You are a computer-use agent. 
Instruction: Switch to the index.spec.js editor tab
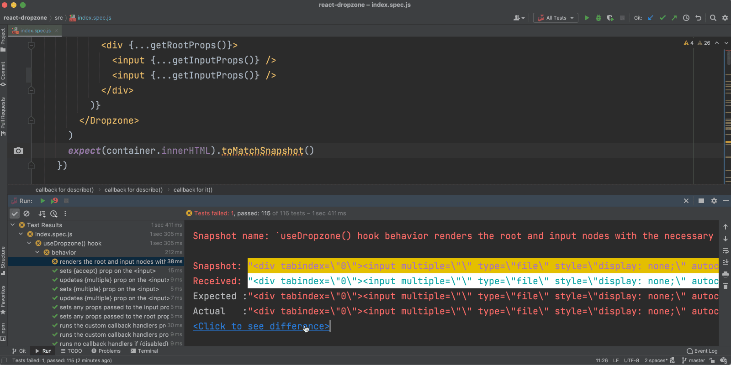[x=36, y=31]
